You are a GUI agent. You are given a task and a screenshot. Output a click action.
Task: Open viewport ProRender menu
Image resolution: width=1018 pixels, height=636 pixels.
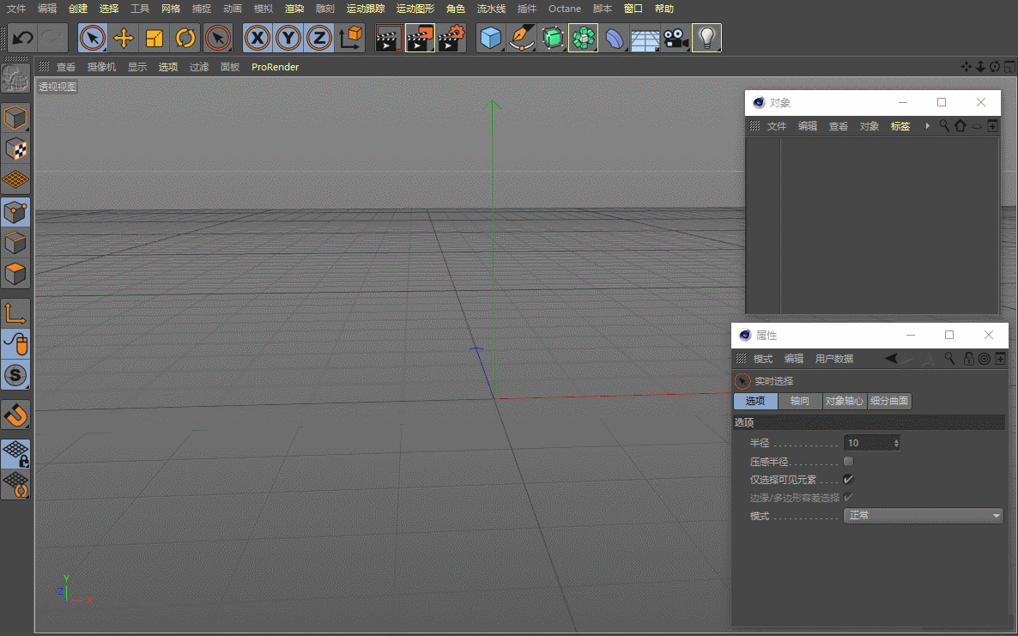pyautogui.click(x=276, y=67)
